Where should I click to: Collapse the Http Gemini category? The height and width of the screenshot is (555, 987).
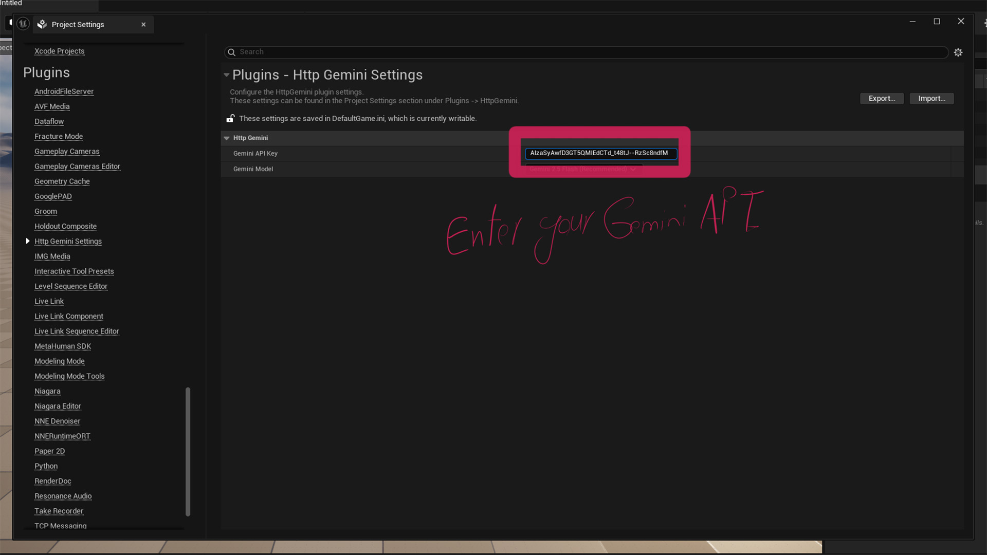[226, 138]
